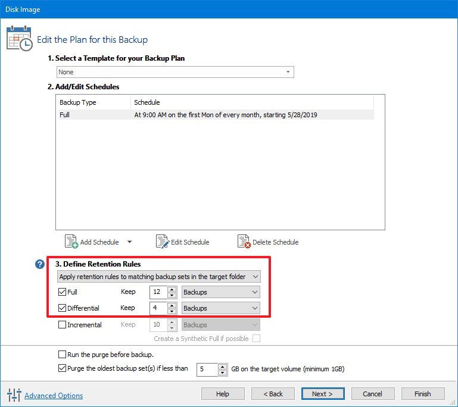The width and height of the screenshot is (458, 407).
Task: Click the Delete Schedule red-x icon
Action: [x=244, y=242]
